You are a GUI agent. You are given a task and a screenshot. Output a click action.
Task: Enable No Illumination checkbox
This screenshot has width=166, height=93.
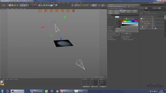pyautogui.click(x=119, y=33)
